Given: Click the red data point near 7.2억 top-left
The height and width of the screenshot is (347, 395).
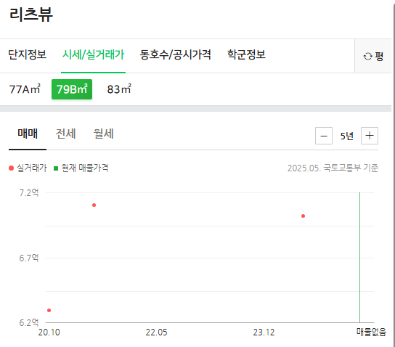Looking at the screenshot, I should tap(94, 205).
